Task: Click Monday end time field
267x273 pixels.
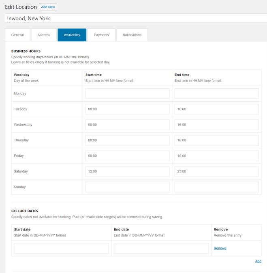Action: point(216,94)
